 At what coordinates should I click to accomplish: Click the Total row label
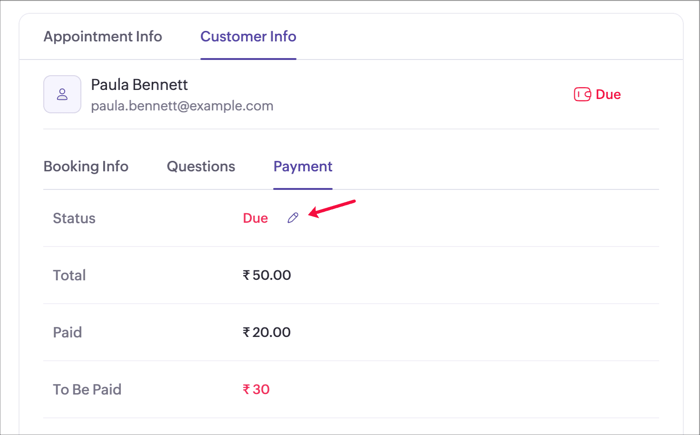[x=69, y=275]
